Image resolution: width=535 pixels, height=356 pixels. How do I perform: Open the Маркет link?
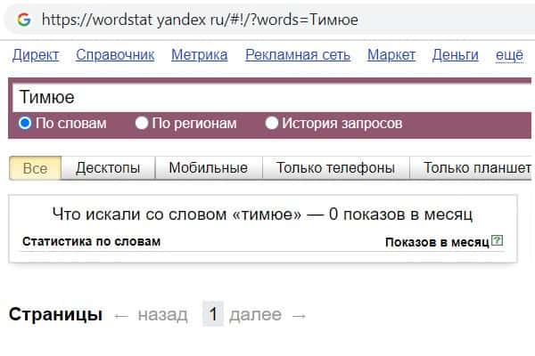tap(391, 55)
